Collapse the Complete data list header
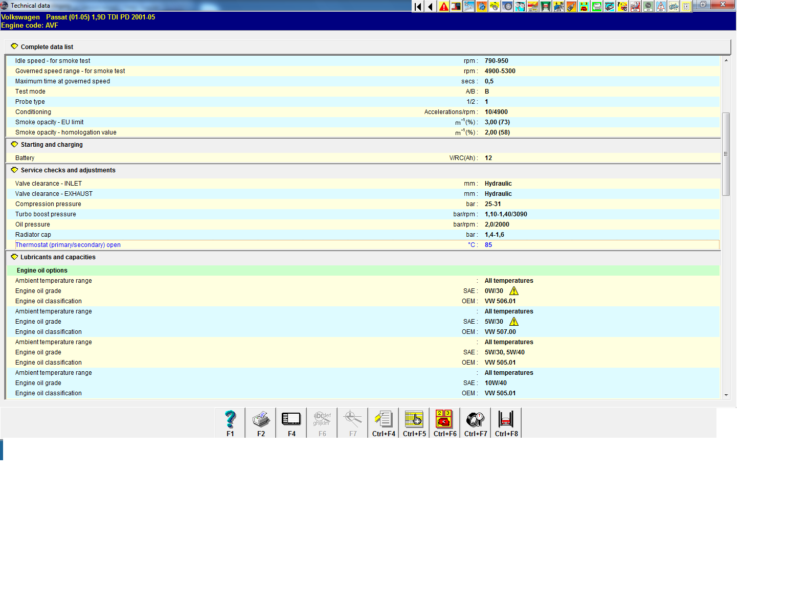Screen dimensions: 808x608 point(14,47)
